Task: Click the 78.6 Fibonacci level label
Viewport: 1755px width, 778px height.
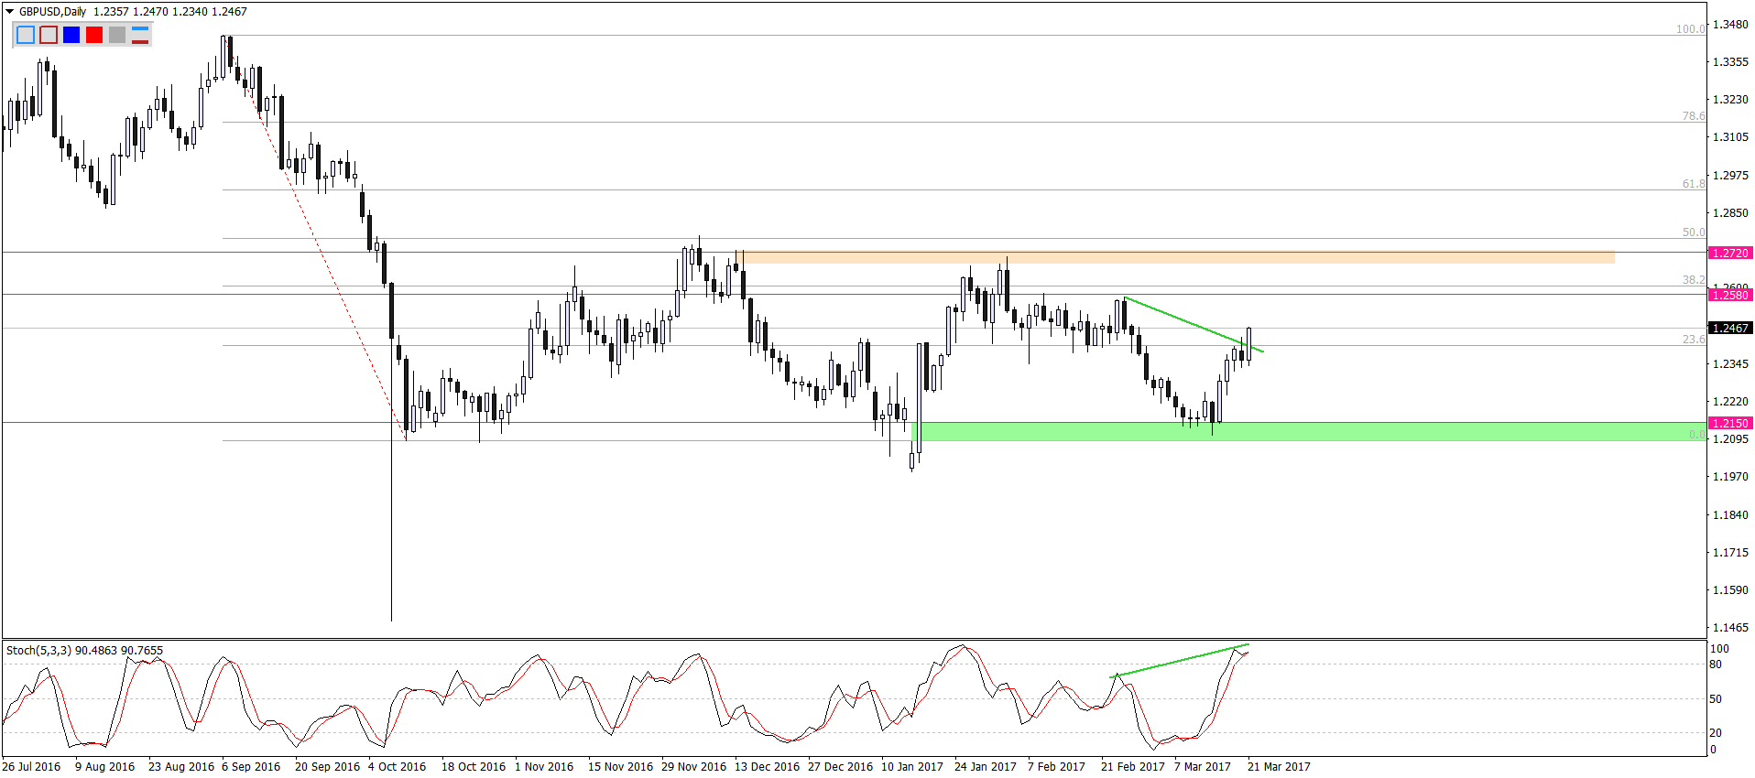Action: [1694, 116]
